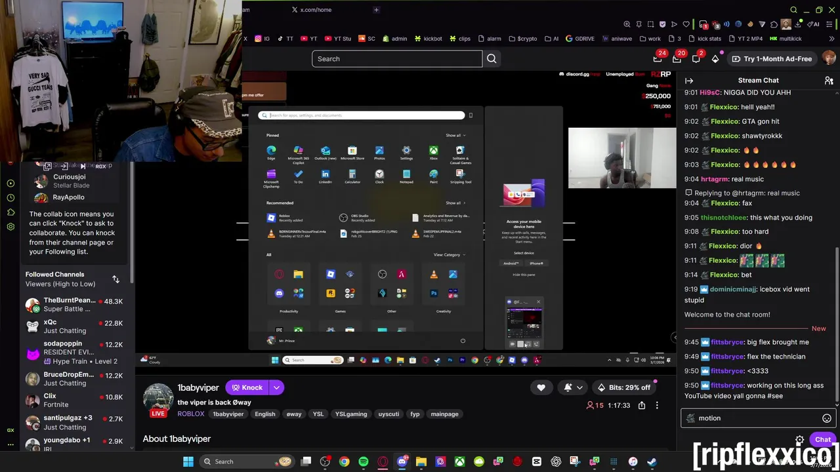Click the Spotify icon in the taskbar
This screenshot has height=472, width=840.
[364, 462]
